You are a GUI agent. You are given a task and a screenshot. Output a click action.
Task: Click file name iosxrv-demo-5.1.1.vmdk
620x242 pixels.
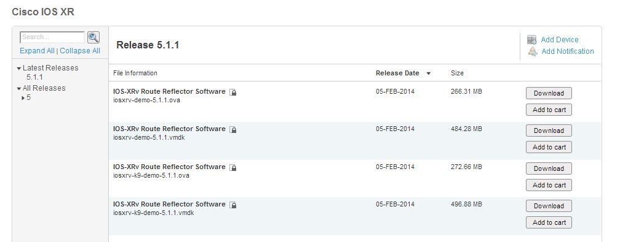[149, 138]
